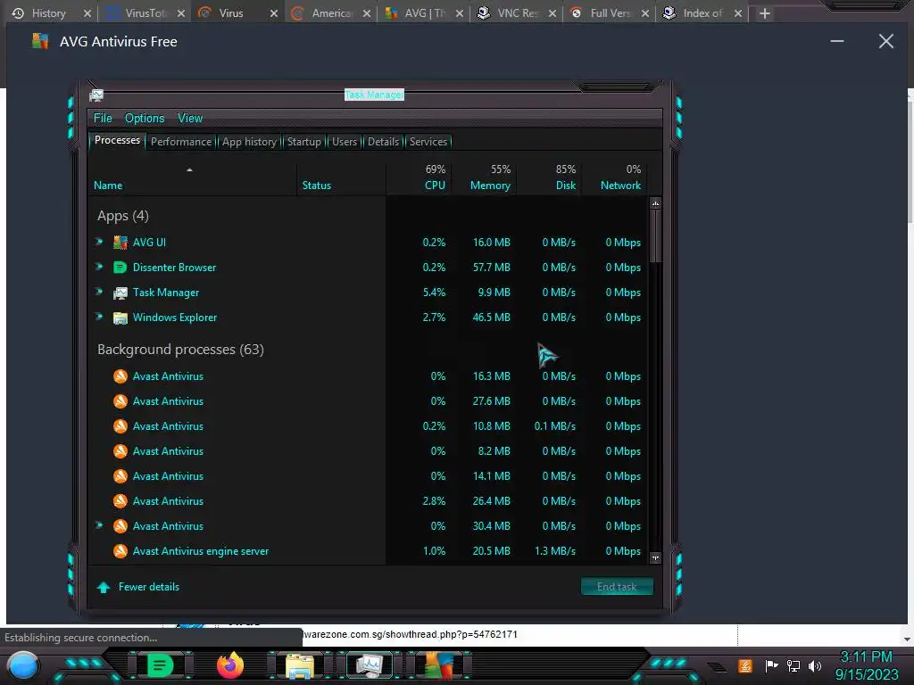Click the Avast Antivirus icon with 26.4 MB
The image size is (914, 685).
(x=120, y=501)
